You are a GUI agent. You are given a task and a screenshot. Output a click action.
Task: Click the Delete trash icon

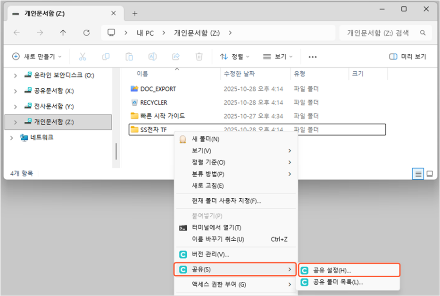[x=199, y=57]
